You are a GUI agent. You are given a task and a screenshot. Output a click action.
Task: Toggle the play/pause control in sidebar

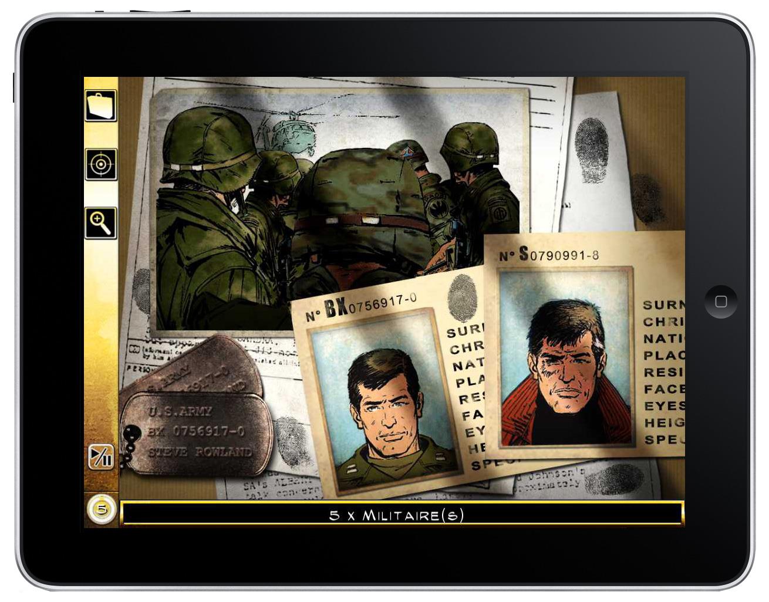click(100, 456)
